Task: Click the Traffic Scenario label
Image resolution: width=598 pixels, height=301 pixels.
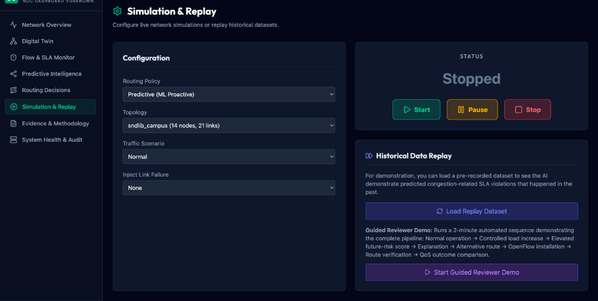Action: [144, 143]
